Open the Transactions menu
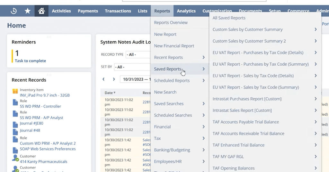The height and width of the screenshot is (172, 329). 118,11
